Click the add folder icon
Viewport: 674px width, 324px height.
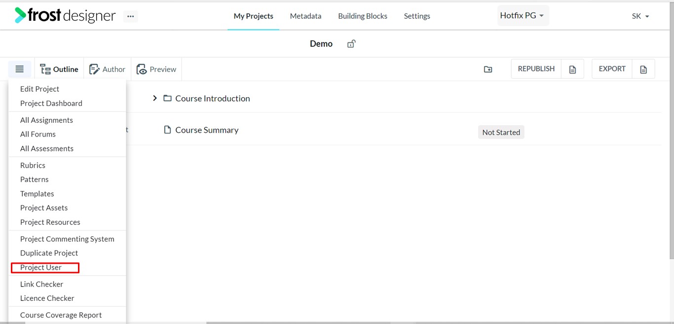point(488,70)
